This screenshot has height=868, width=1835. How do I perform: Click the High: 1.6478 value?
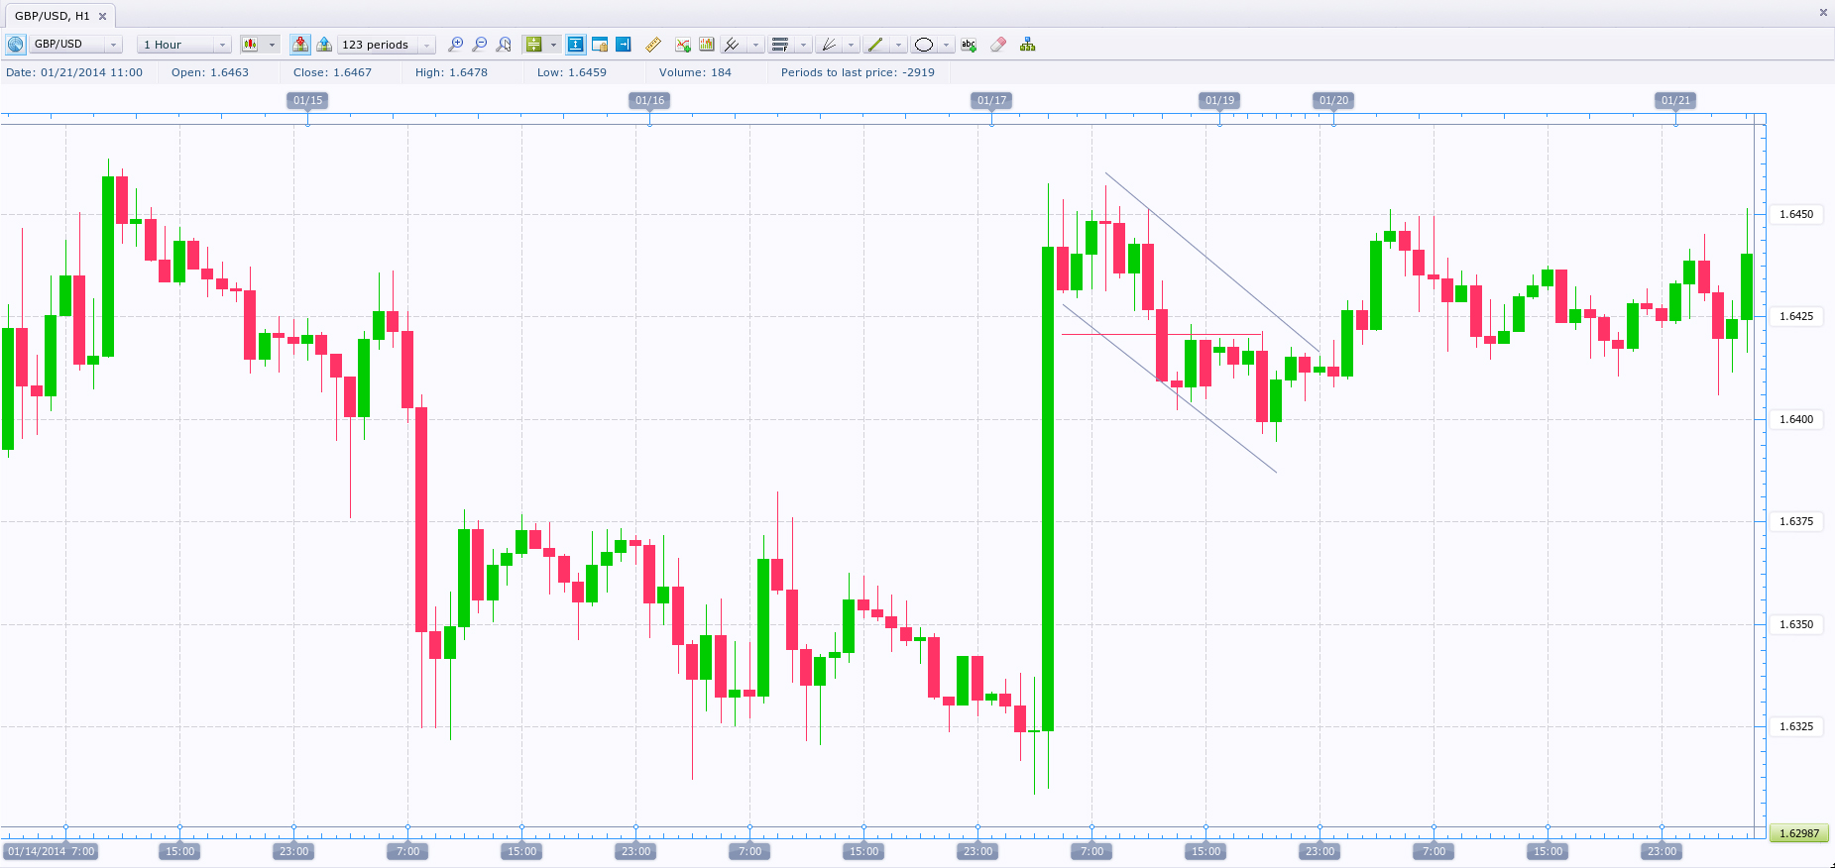coord(451,72)
